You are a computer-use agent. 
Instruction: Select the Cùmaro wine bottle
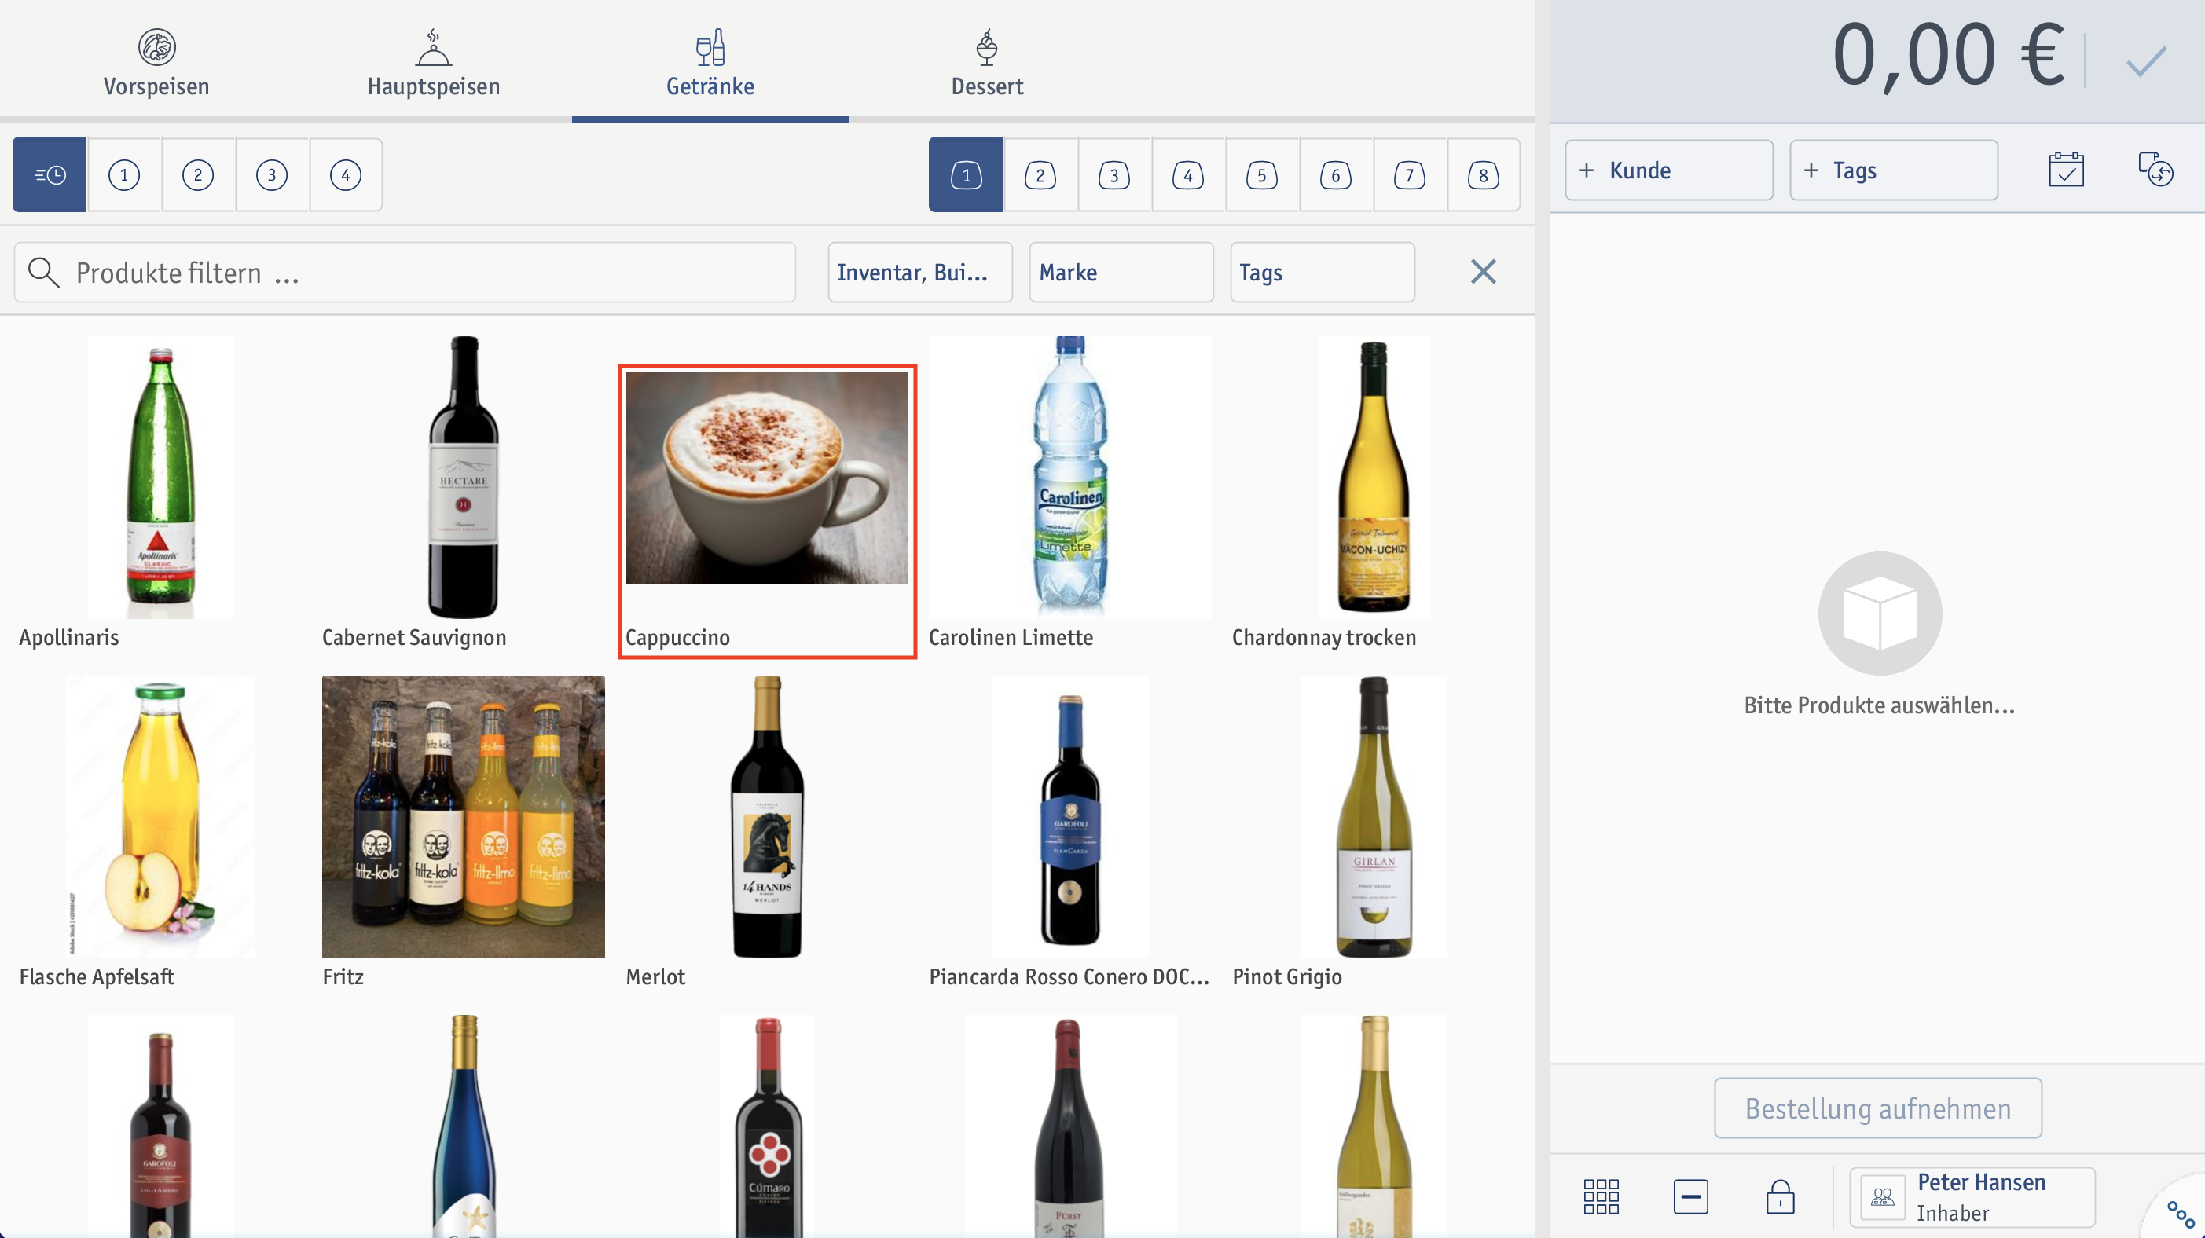pos(767,1126)
